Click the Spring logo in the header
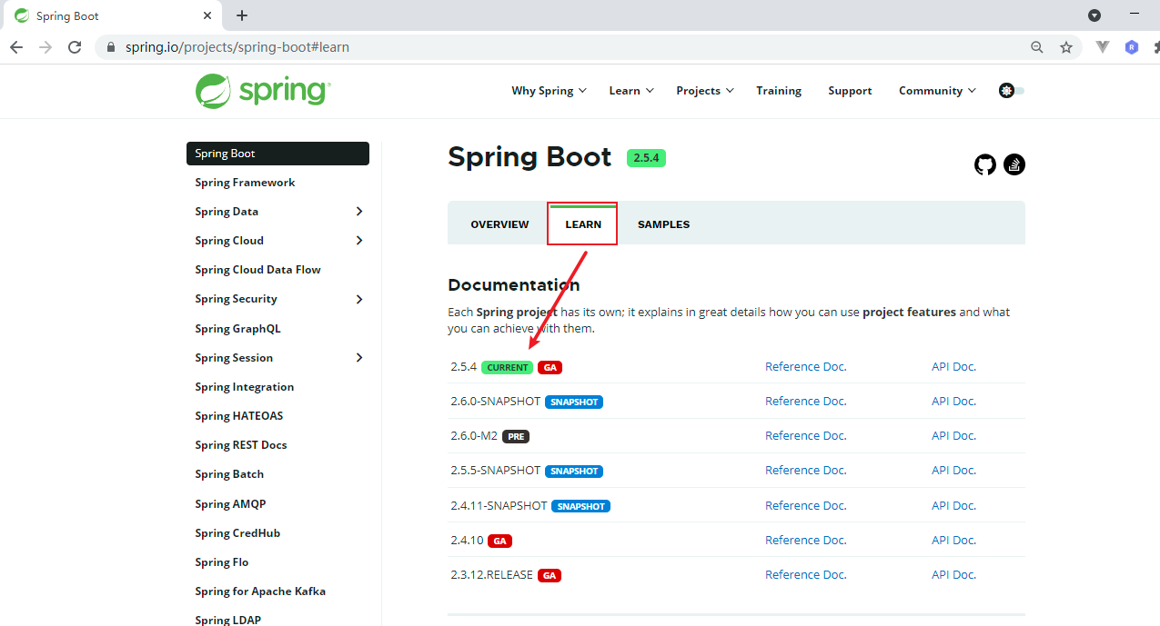 (x=262, y=91)
